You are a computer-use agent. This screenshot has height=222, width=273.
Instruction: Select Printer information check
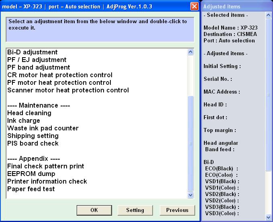[x=47, y=182]
